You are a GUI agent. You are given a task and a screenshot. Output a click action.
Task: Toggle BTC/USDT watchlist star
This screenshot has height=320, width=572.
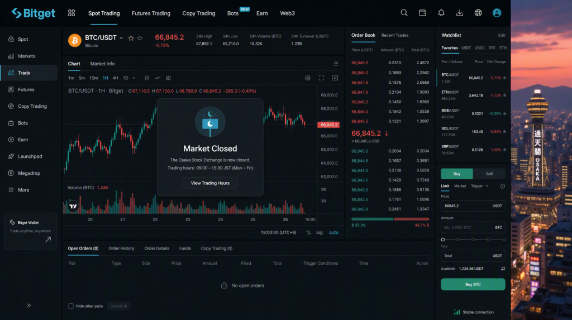click(504, 78)
